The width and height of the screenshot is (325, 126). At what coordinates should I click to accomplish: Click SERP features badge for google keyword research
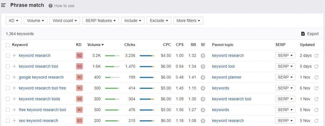(x=203, y=77)
